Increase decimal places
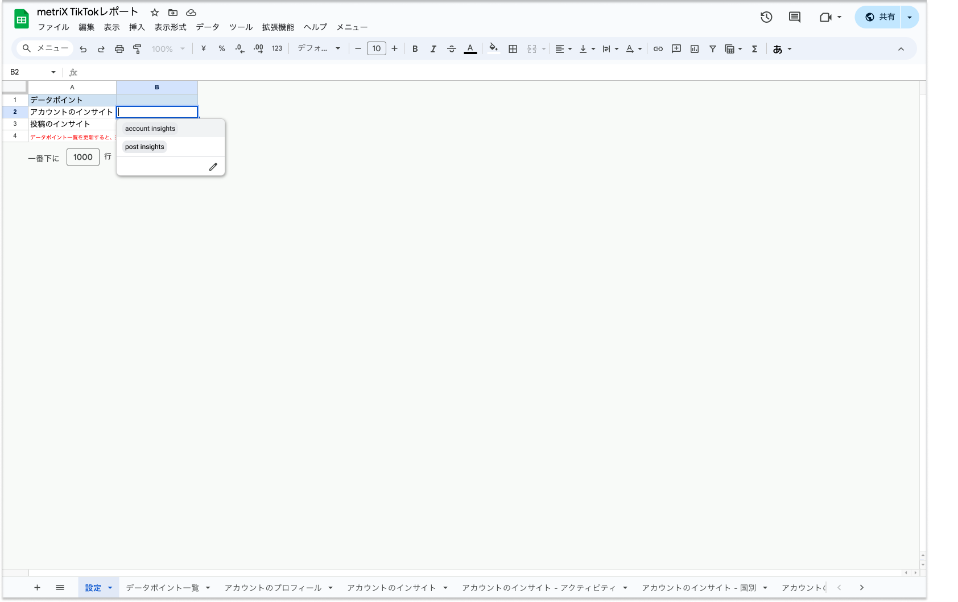Screen dimensions: 958x602 258,49
